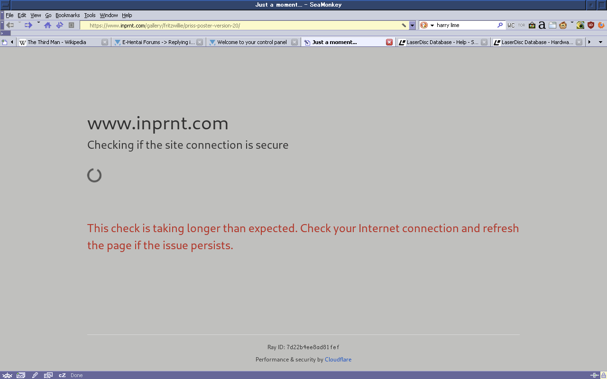Close The Third Man - Wikipedia tab
The height and width of the screenshot is (379, 607).
pyautogui.click(x=105, y=42)
